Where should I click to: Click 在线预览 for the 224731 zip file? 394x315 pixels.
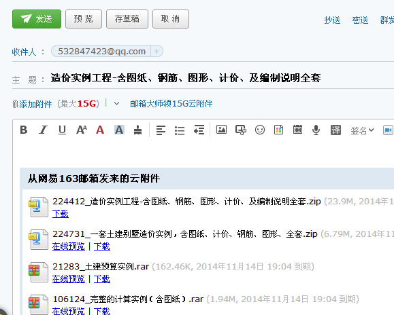tap(69, 246)
